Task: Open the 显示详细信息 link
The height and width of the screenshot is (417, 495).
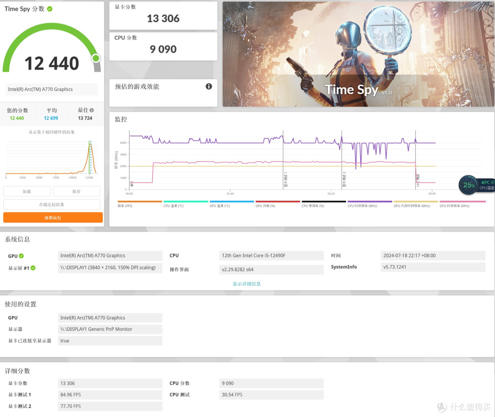Action: pos(247,284)
